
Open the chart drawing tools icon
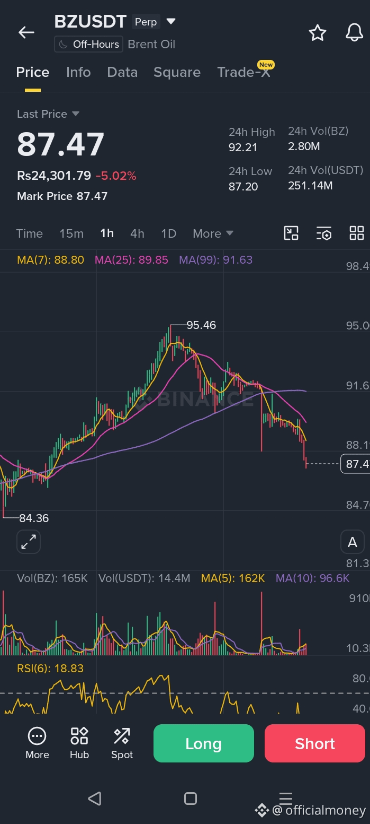[x=291, y=233]
